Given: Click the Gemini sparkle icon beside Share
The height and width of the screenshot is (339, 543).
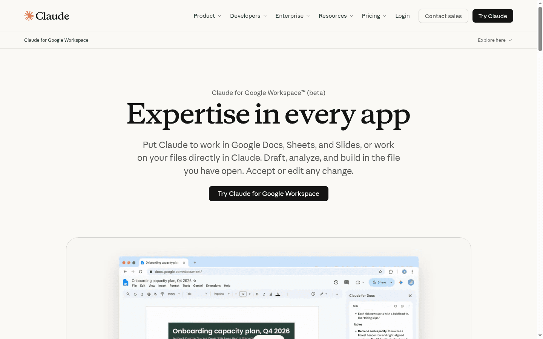Looking at the screenshot, I should click(x=401, y=282).
